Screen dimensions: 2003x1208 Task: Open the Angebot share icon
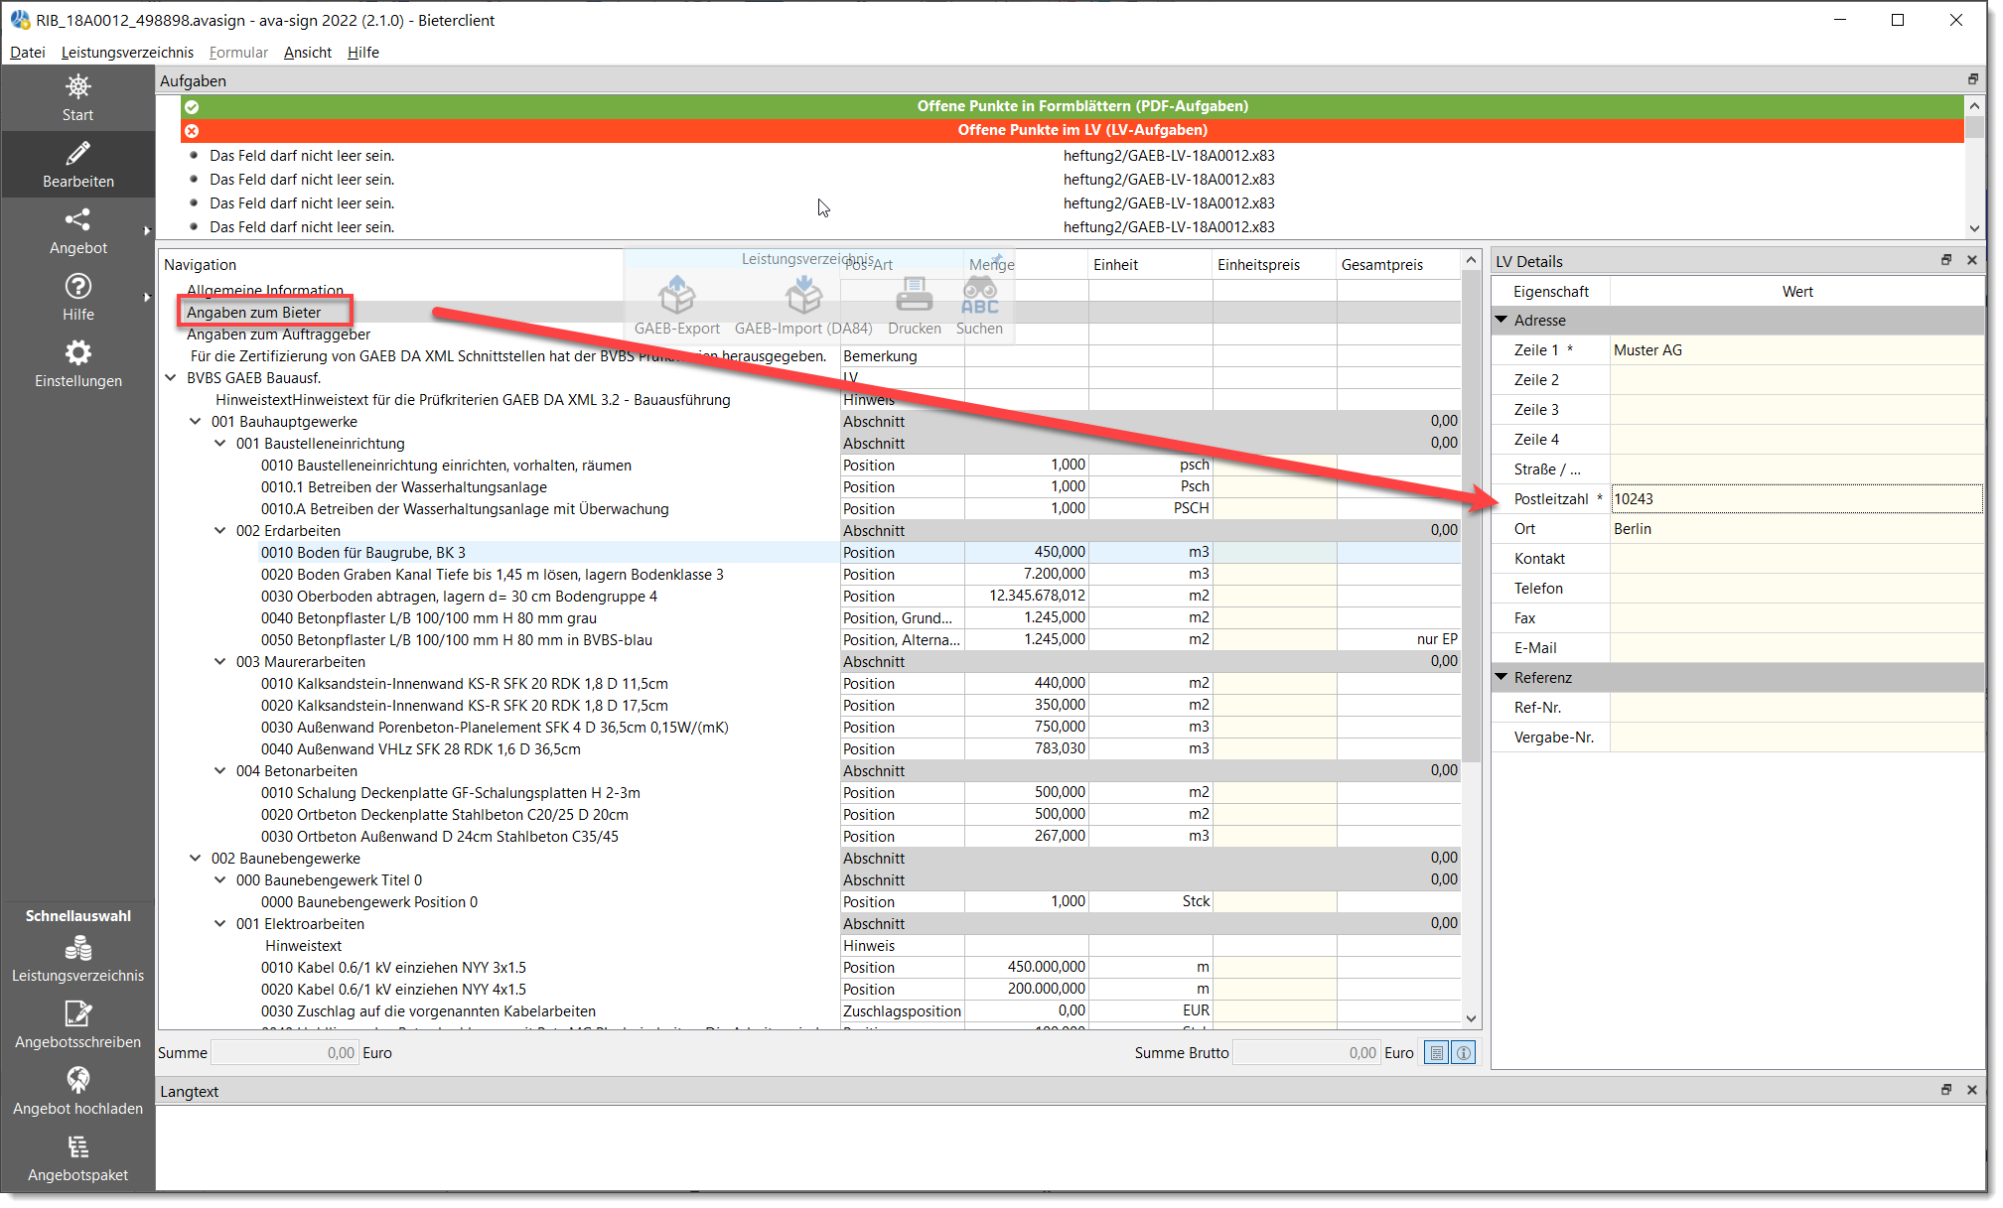77,219
